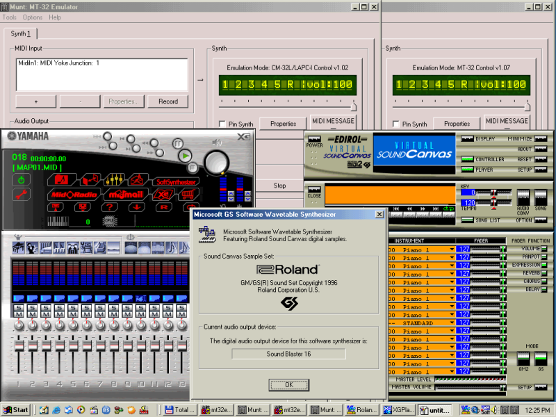Open Yamaha player wrench settings icon

[x=22, y=195]
